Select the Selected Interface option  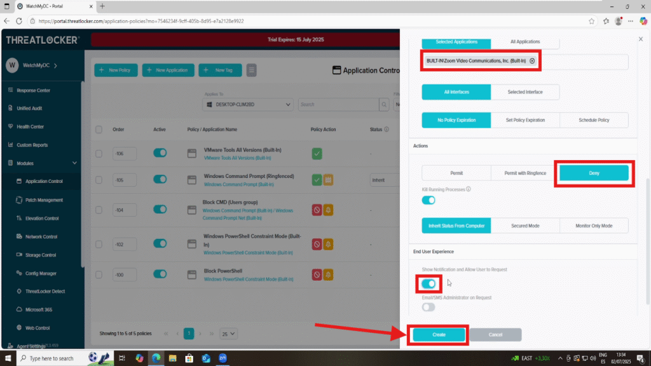[525, 92]
